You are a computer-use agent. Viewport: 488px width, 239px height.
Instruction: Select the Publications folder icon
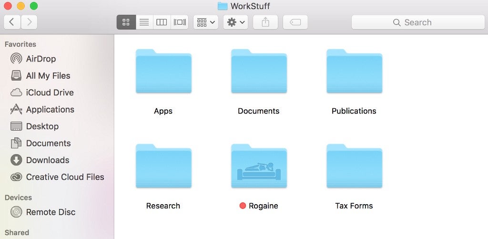pos(354,72)
